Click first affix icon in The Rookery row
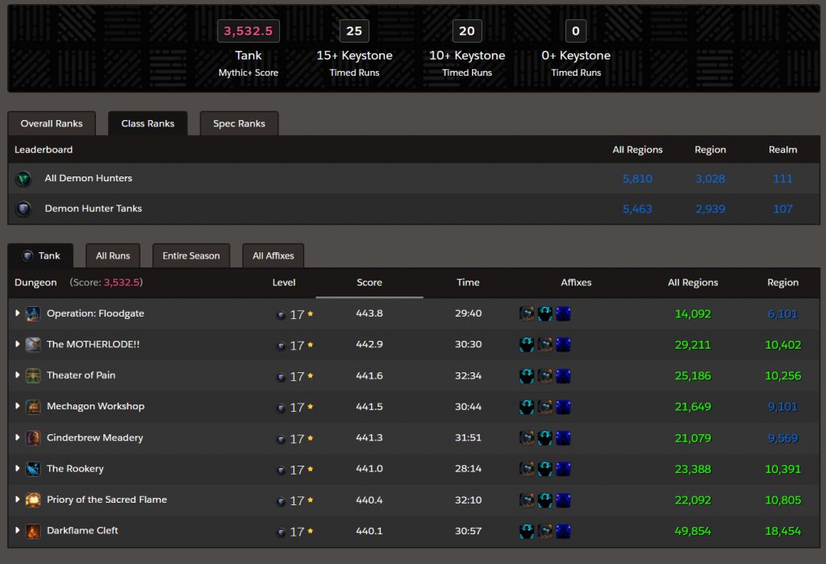This screenshot has height=564, width=826. pyautogui.click(x=527, y=469)
